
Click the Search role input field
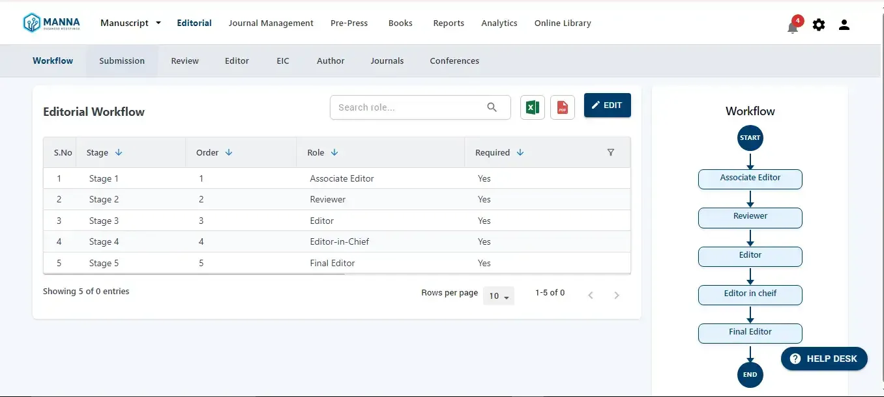pos(420,107)
